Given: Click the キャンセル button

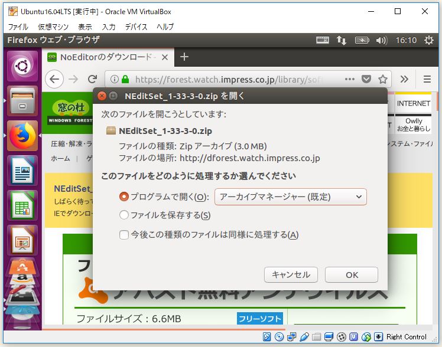Looking at the screenshot, I should (x=291, y=274).
